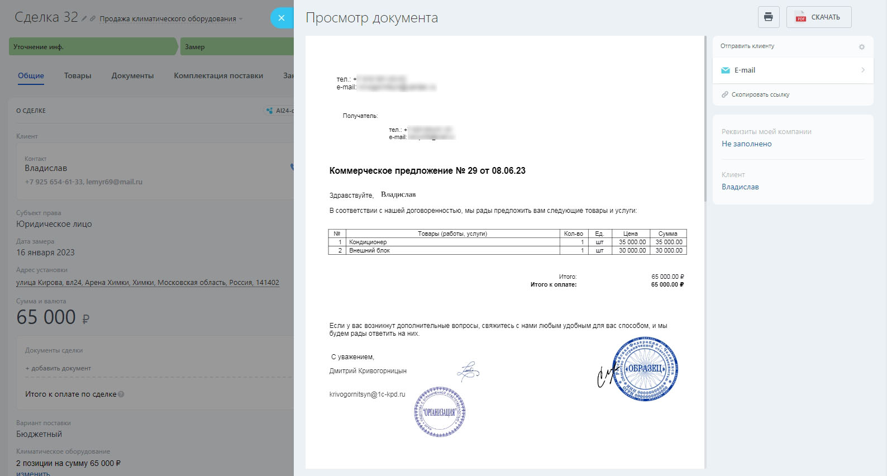887x476 pixels.
Task: Switch to the Документы tab
Action: pos(132,76)
